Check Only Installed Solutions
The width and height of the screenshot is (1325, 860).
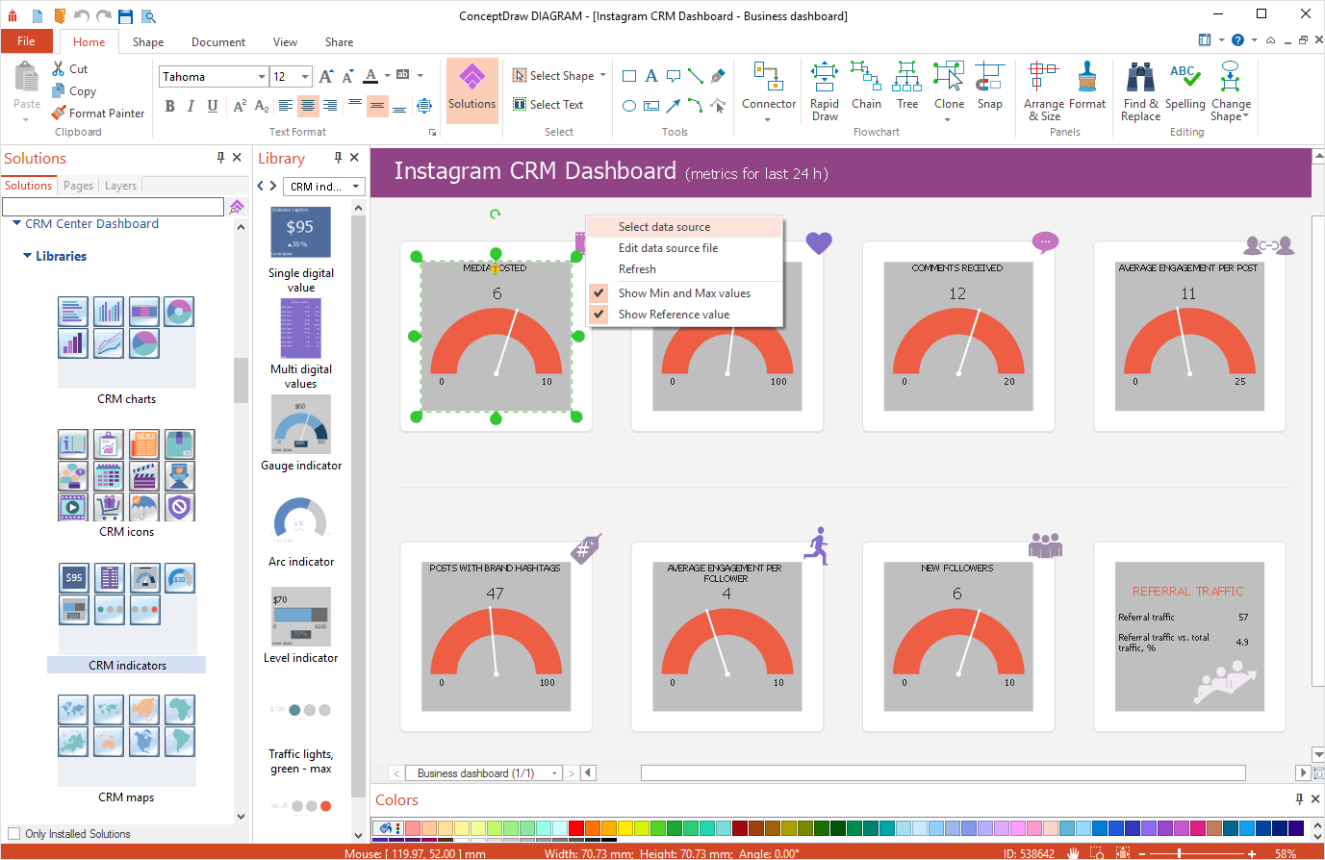[13, 834]
